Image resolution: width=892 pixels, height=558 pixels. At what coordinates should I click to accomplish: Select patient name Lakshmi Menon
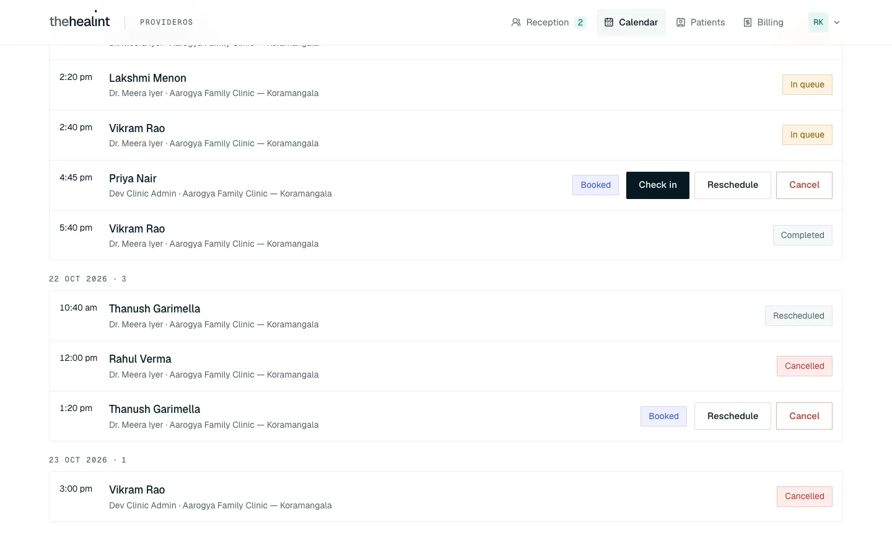pos(147,78)
